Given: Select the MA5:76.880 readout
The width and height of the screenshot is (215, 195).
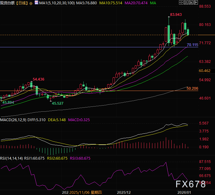Looking at the screenshot, I should [x=86, y=3].
